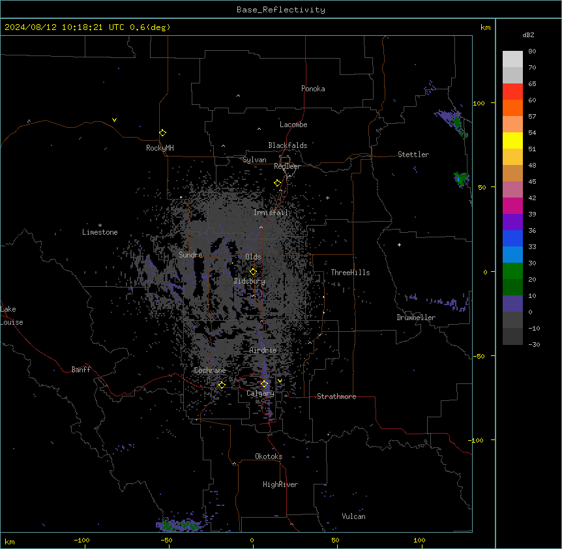Select the Sylvan label on the map
This screenshot has width=562, height=549.
pos(254,160)
